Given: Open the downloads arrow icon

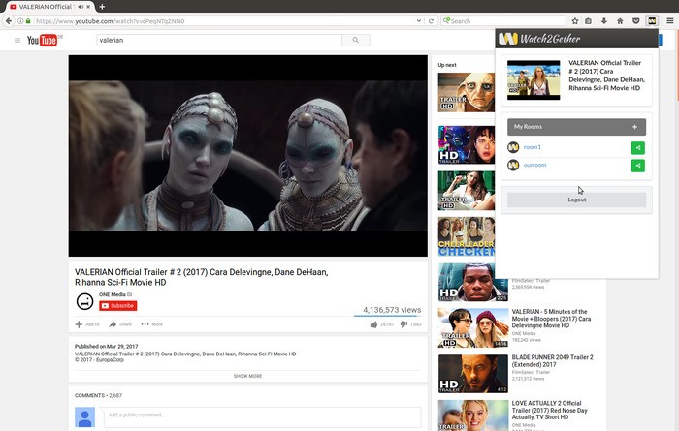Looking at the screenshot, I should tap(604, 20).
